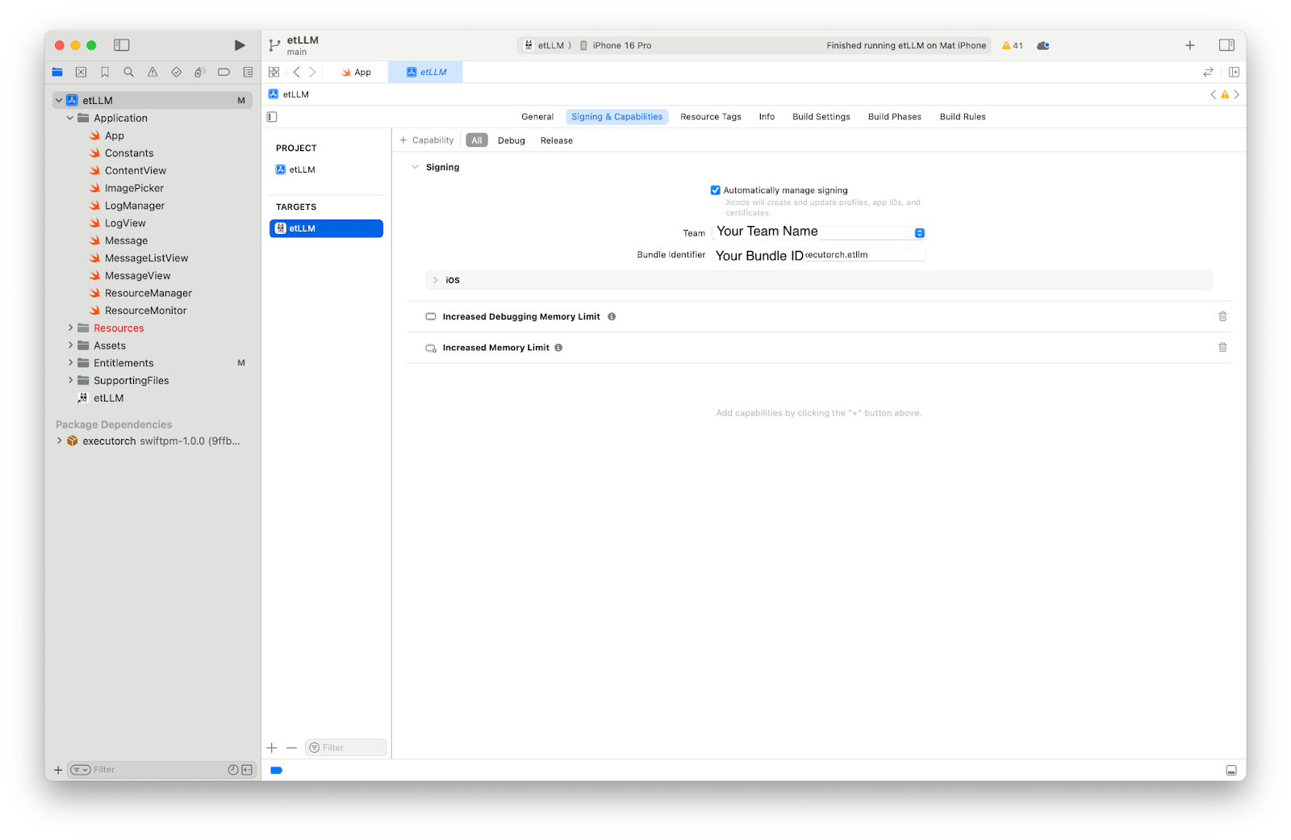The image size is (1291, 840).
Task: Open ContentView in the file navigator
Action: click(135, 170)
